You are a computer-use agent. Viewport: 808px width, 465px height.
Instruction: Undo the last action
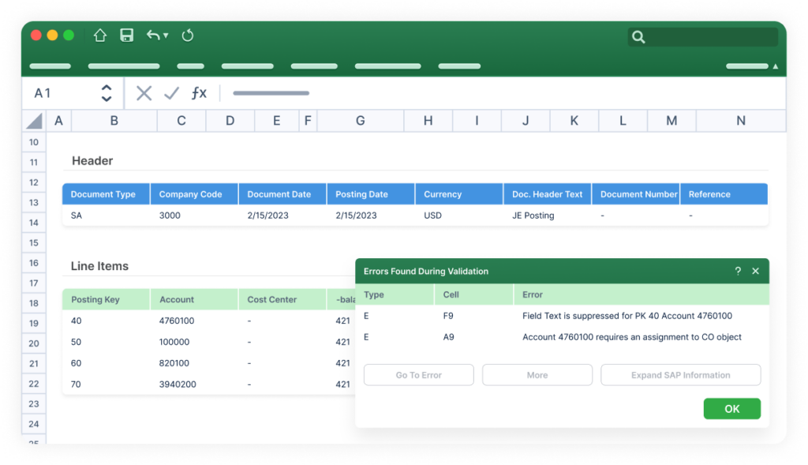pos(152,36)
